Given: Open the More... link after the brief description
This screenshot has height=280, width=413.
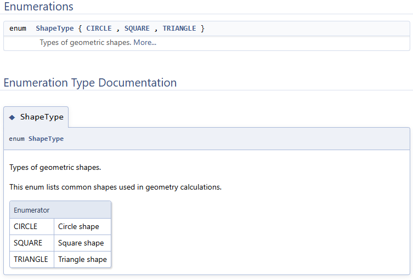Looking at the screenshot, I should 145,43.
